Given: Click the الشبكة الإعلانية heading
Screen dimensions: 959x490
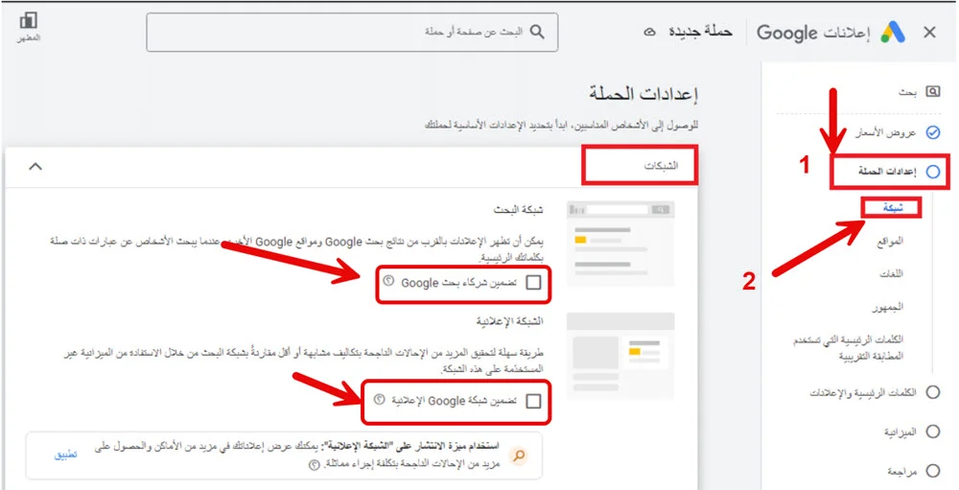Looking at the screenshot, I should [x=510, y=320].
